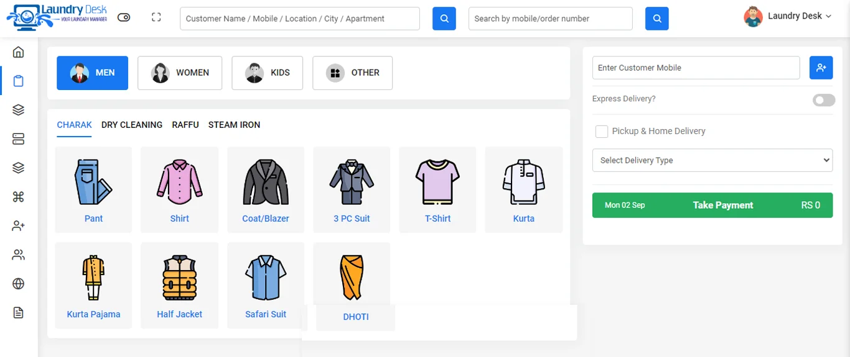Check the Pickup & Home Delivery checkbox

602,131
